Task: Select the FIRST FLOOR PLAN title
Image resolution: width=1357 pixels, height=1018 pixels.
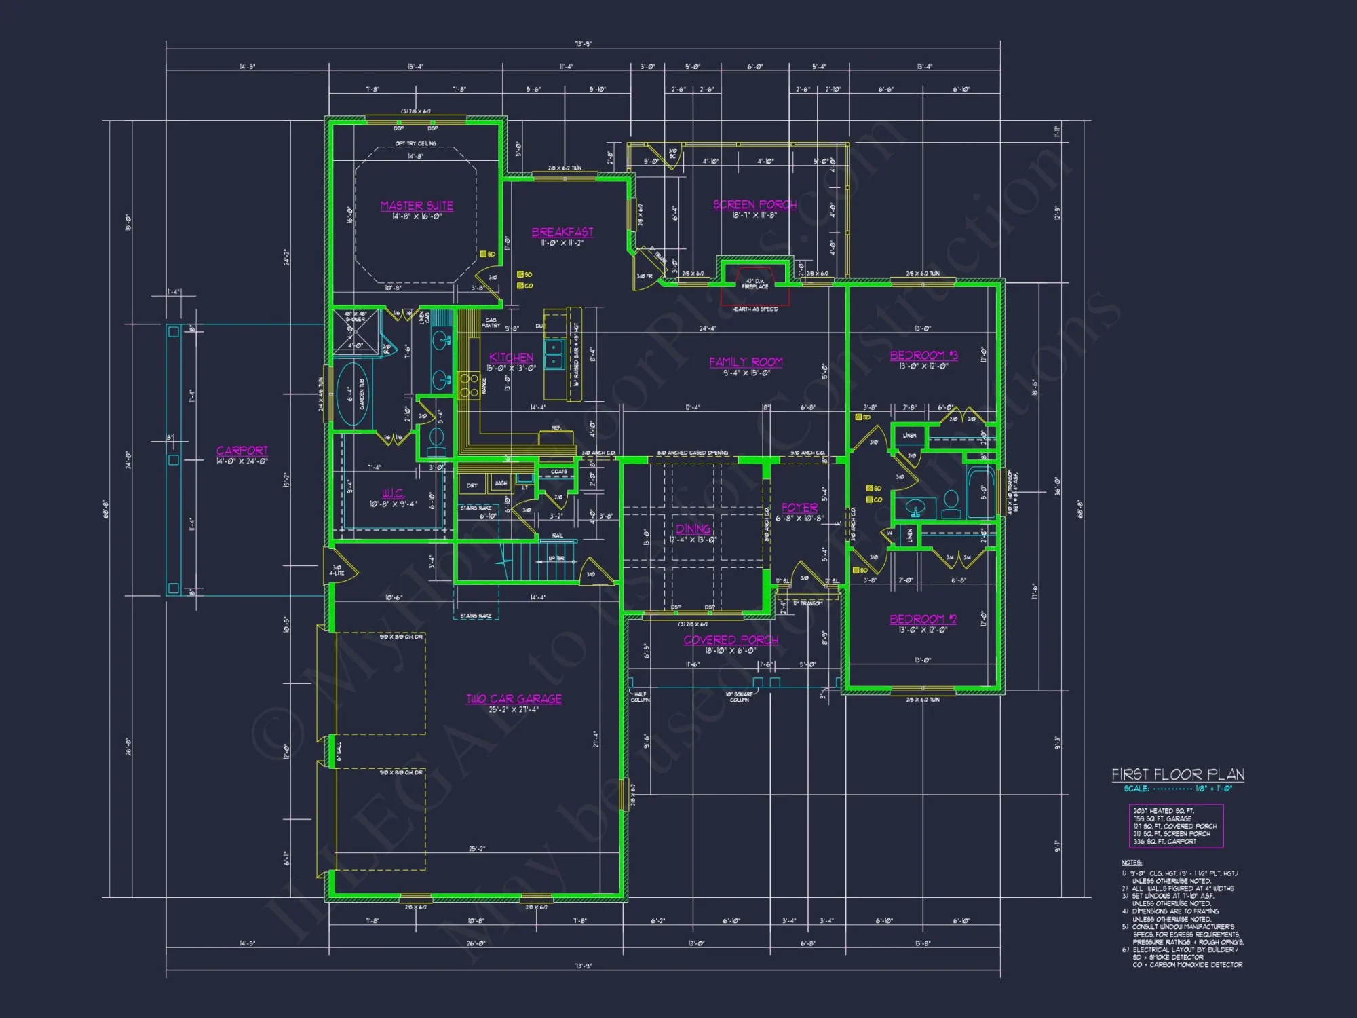Action: [1177, 774]
